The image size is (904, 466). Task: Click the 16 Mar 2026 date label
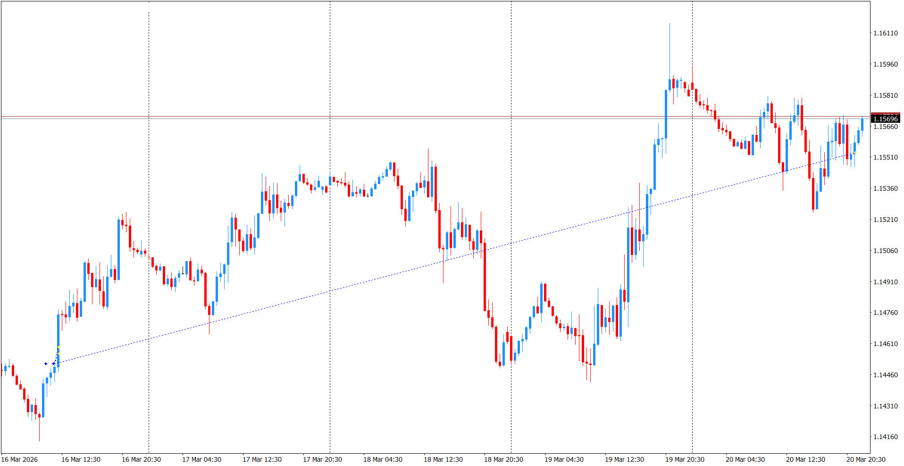[x=19, y=459]
